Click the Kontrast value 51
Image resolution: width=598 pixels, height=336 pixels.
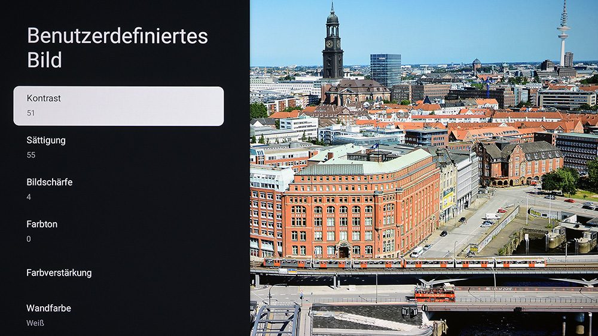[31, 113]
